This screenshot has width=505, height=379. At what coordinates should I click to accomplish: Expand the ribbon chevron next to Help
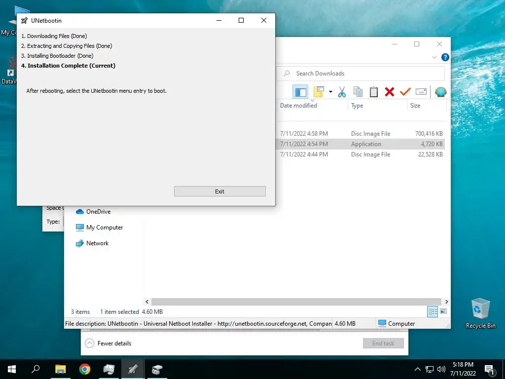[x=434, y=57]
